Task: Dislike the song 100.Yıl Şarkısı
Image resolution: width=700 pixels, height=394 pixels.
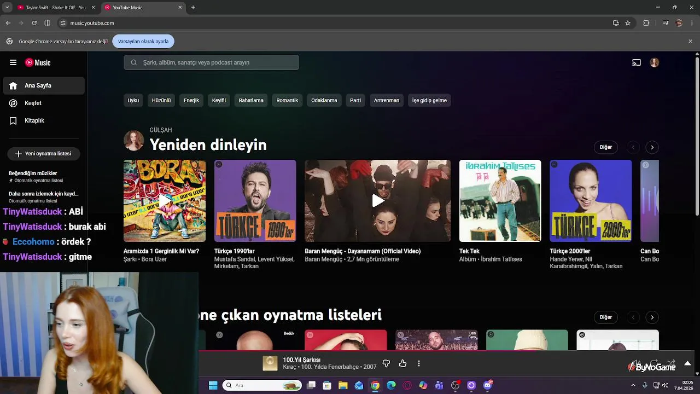Action: pyautogui.click(x=386, y=363)
